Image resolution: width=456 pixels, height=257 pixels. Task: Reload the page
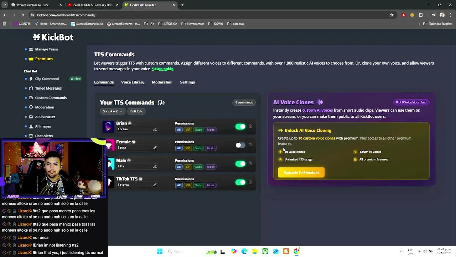coord(22,15)
